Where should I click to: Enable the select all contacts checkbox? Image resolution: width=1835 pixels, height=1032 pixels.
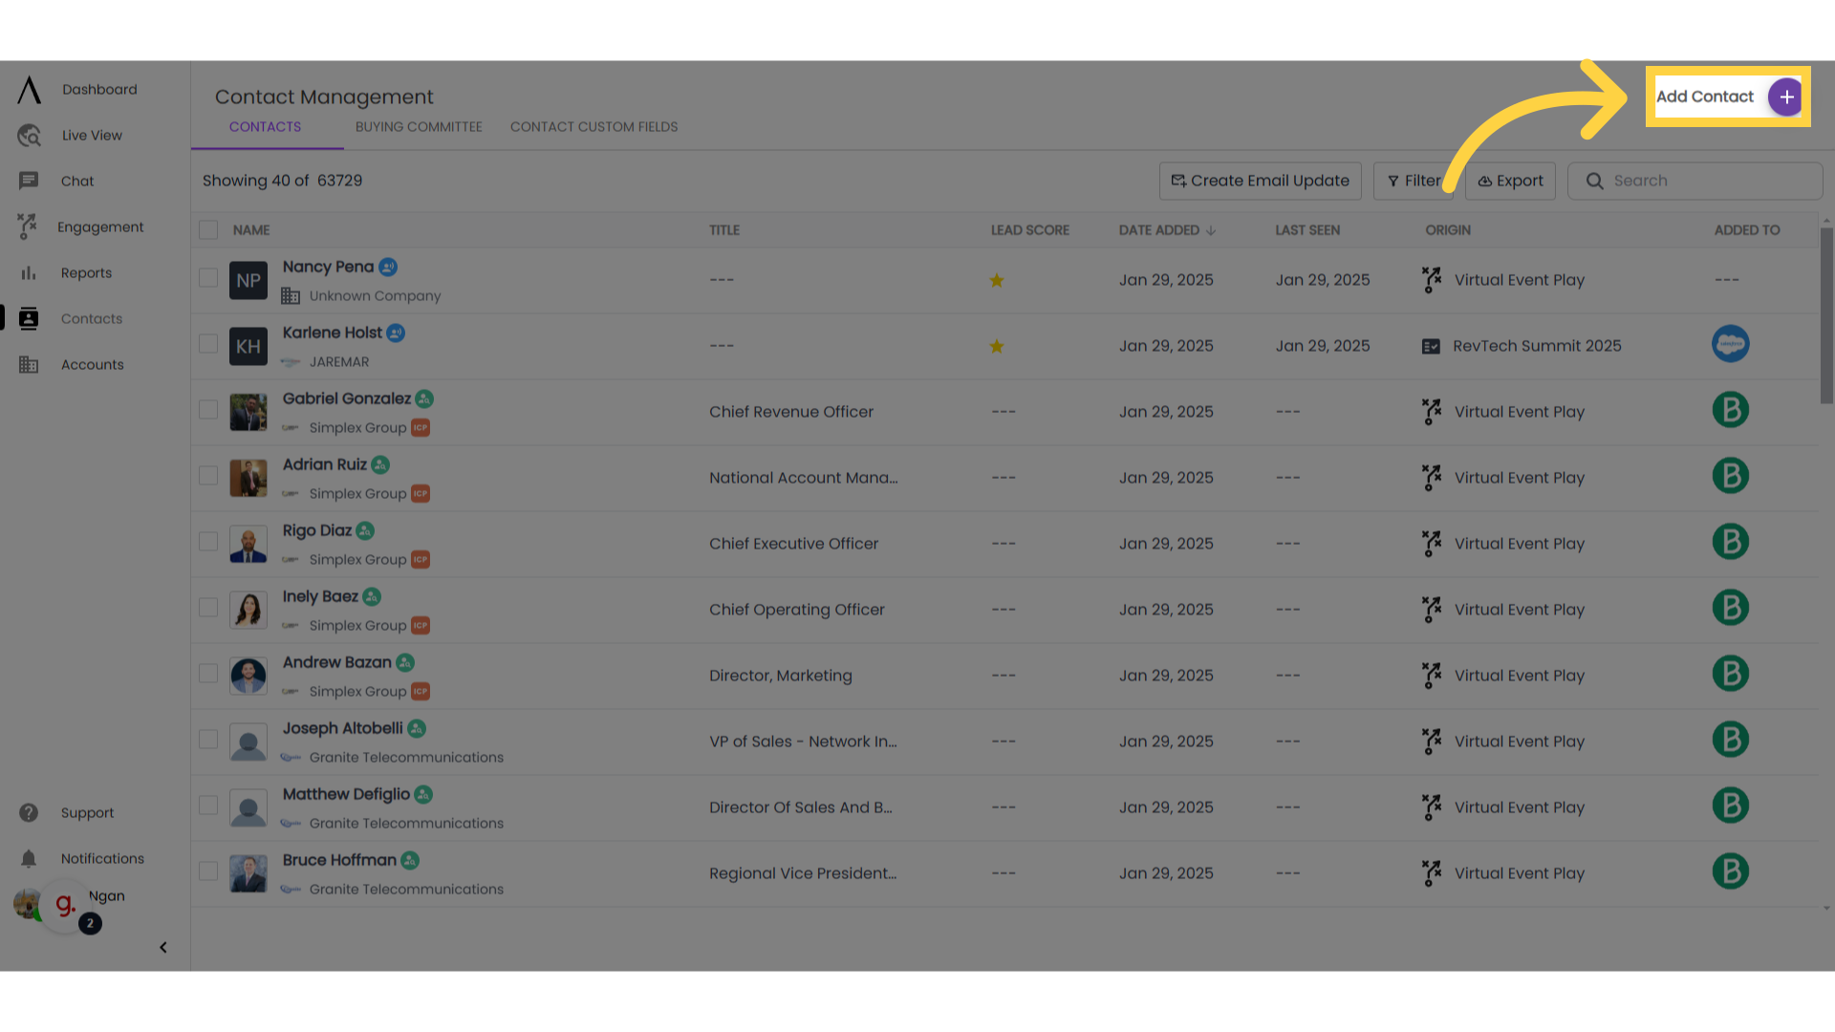tap(208, 229)
